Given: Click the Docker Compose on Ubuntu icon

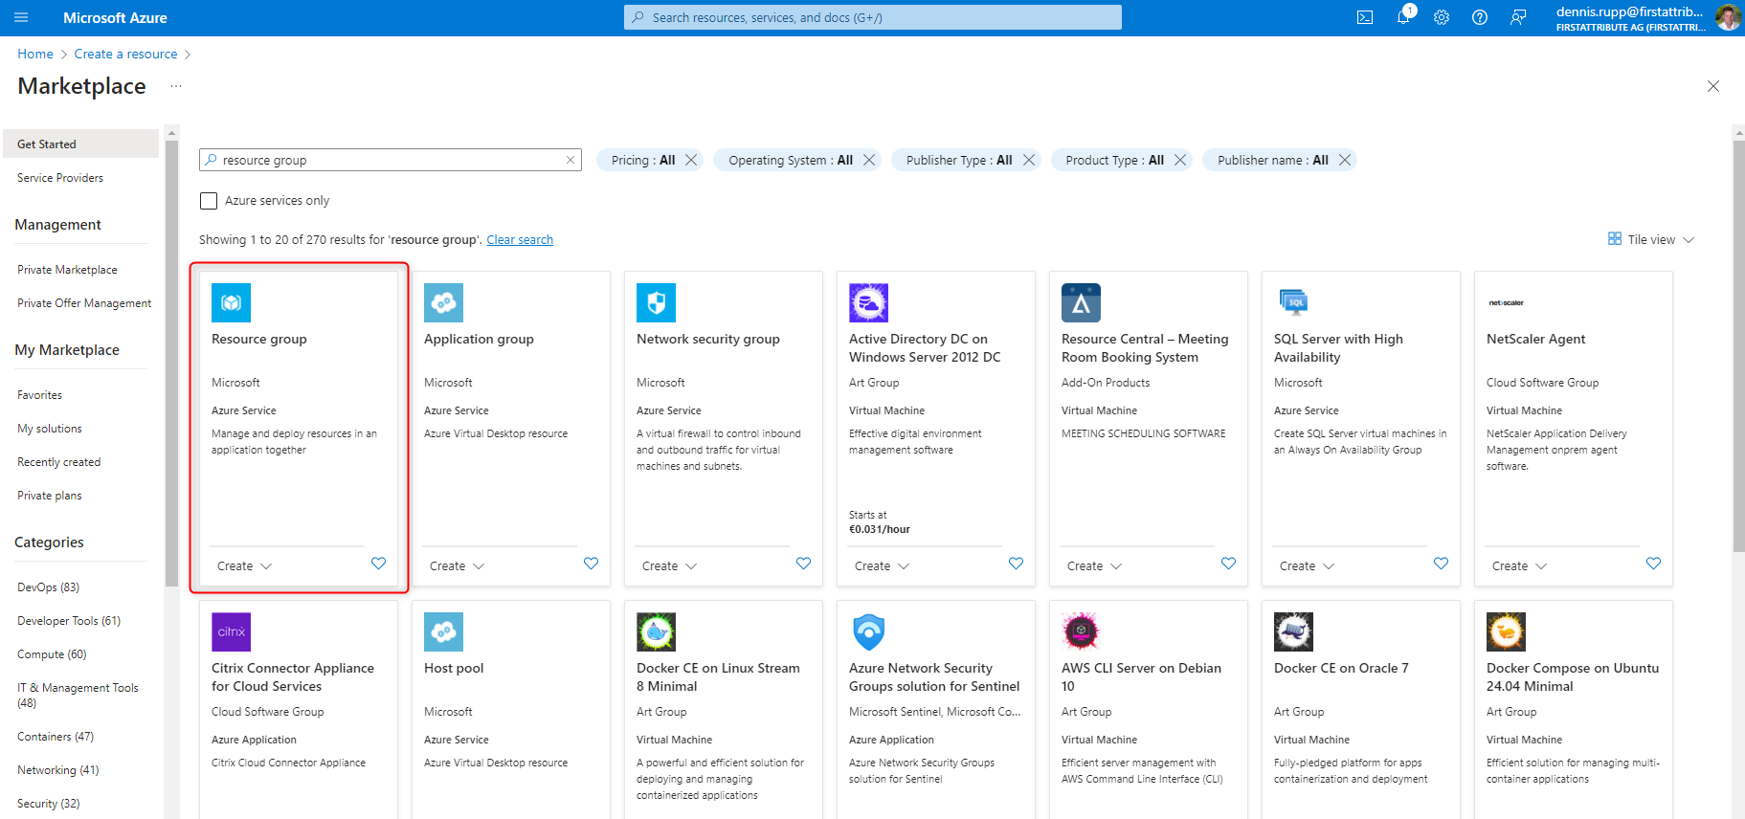Looking at the screenshot, I should [1506, 631].
